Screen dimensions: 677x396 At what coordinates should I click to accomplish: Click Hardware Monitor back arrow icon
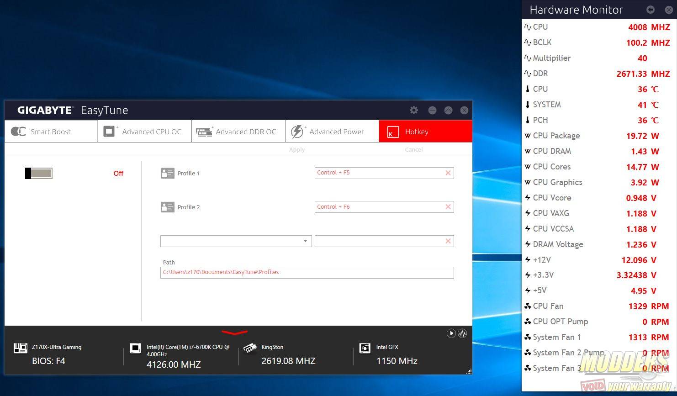tap(651, 10)
